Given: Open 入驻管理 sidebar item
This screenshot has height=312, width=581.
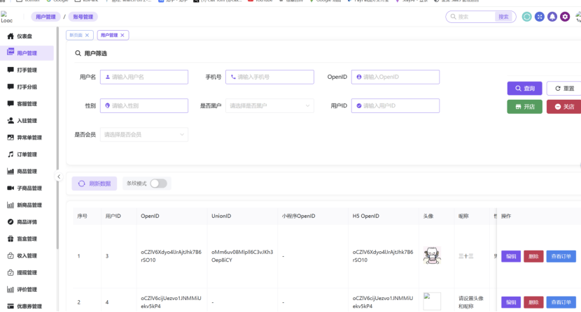Looking at the screenshot, I should point(27,121).
